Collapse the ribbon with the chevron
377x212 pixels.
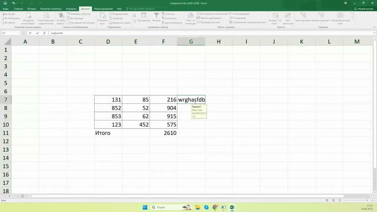tap(374, 27)
